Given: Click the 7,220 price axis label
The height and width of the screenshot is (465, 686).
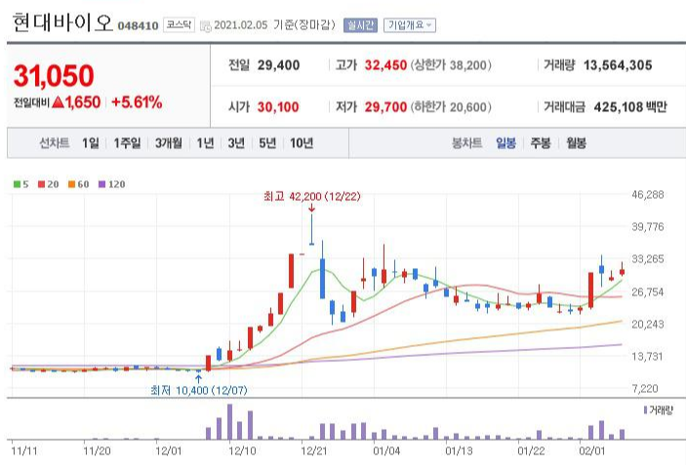Looking at the screenshot, I should [x=645, y=389].
